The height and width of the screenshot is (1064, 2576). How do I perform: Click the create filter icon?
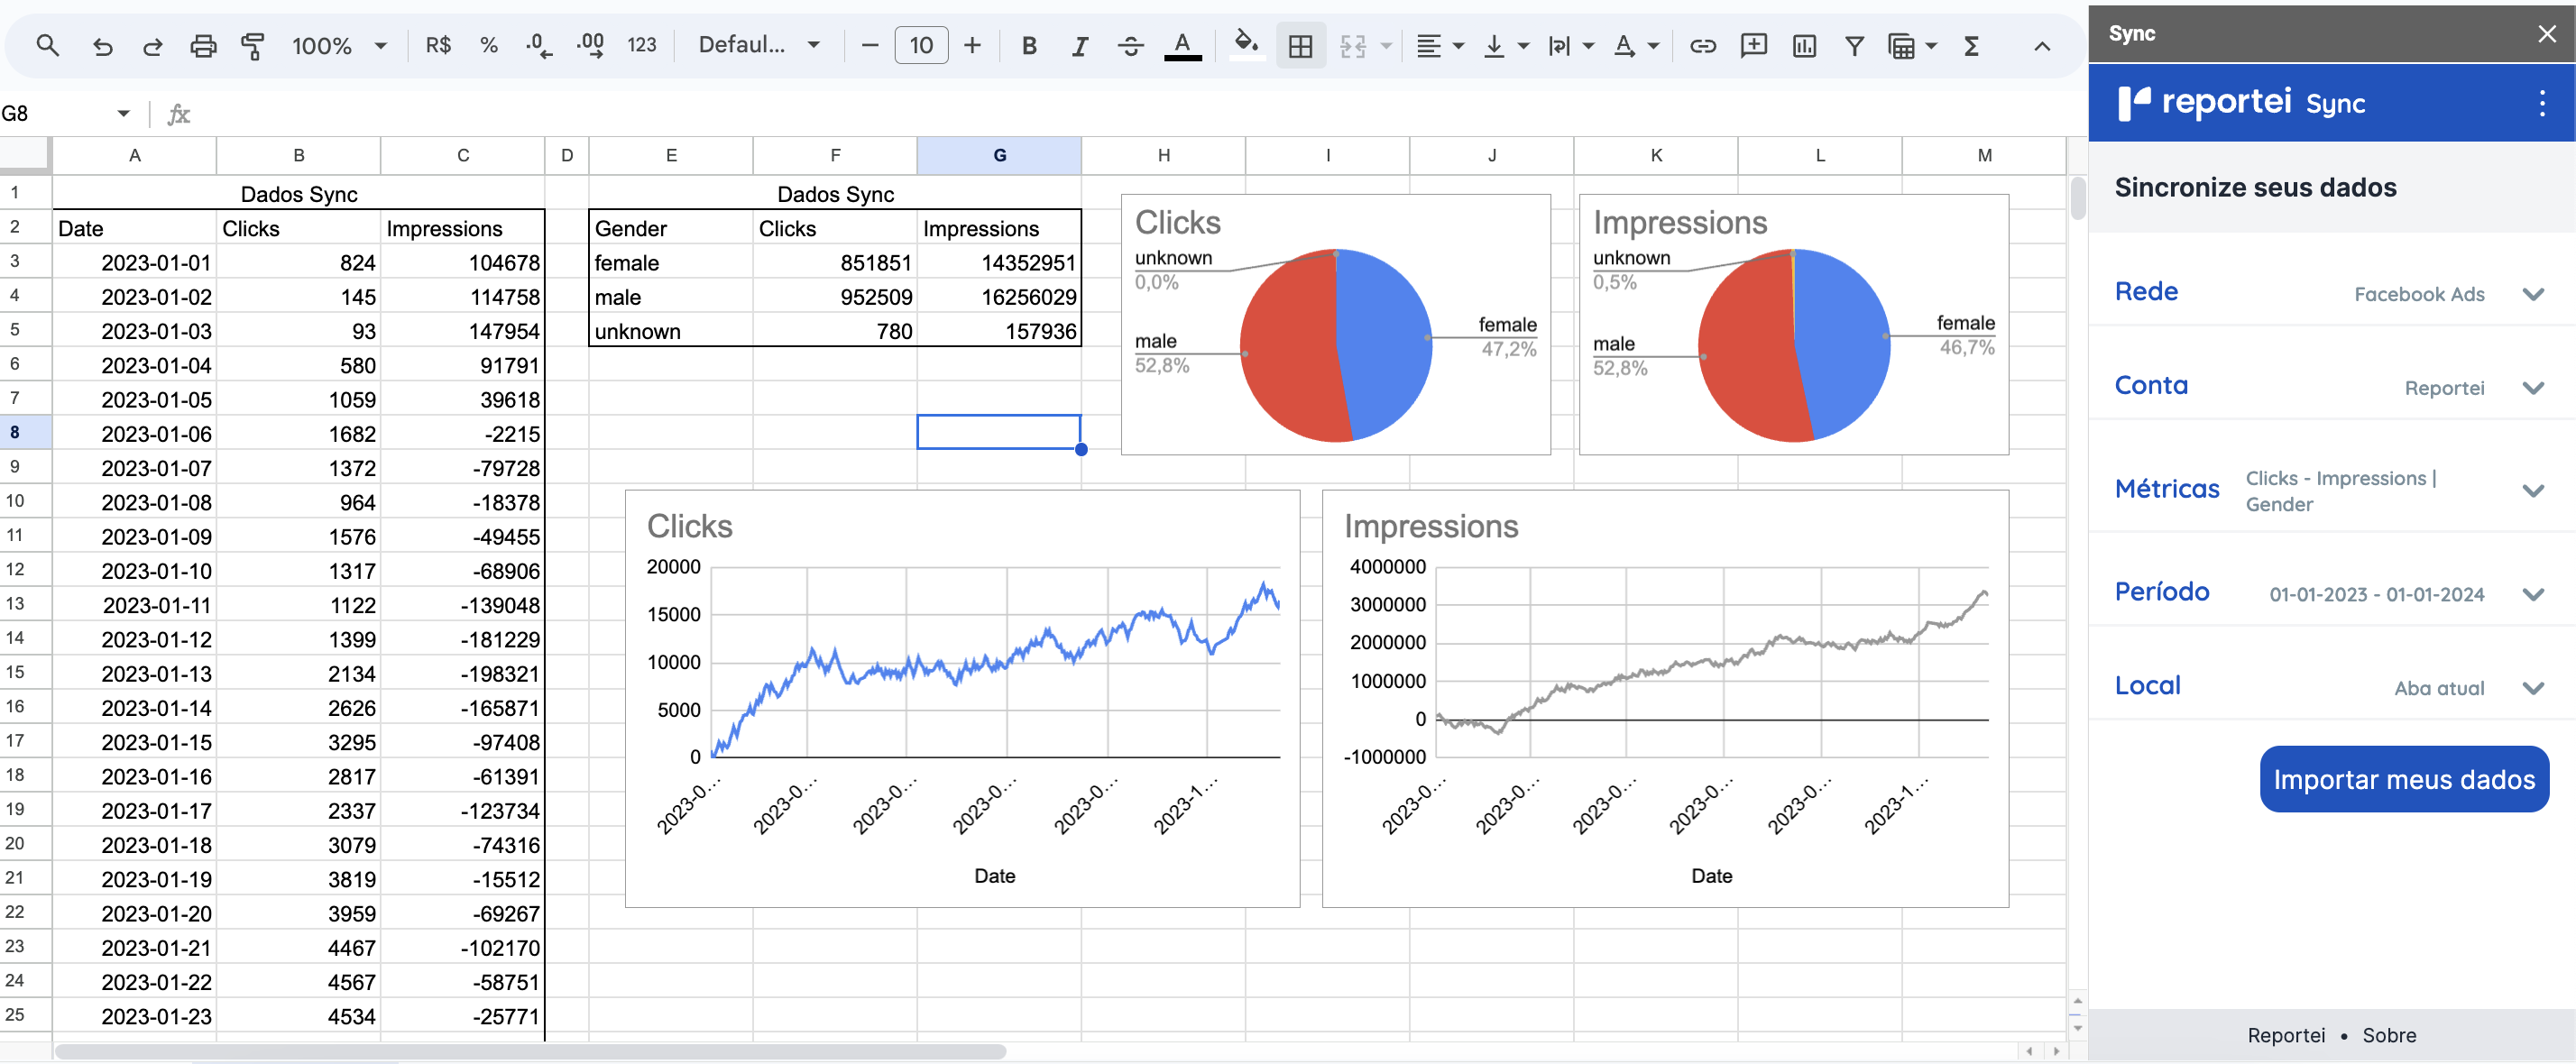1853,45
